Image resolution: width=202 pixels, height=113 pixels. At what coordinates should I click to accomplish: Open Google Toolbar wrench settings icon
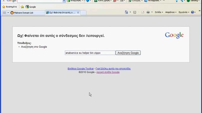tap(182, 1)
